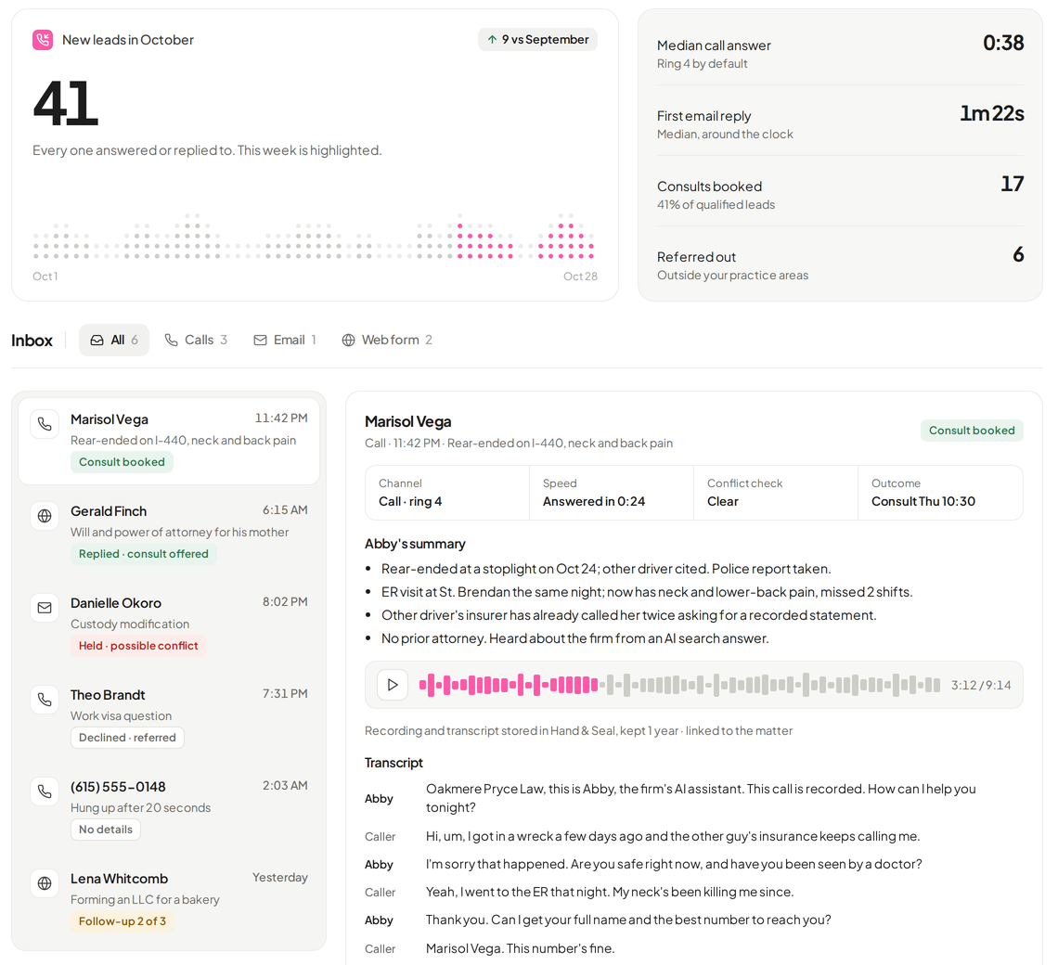This screenshot has height=965, width=1058.
Task: Click the Follow-up 2 of 3 tag
Action: 123,921
